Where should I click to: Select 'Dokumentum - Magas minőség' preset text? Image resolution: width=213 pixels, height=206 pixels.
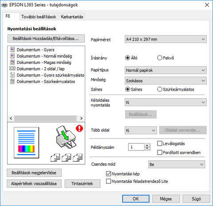(44, 63)
